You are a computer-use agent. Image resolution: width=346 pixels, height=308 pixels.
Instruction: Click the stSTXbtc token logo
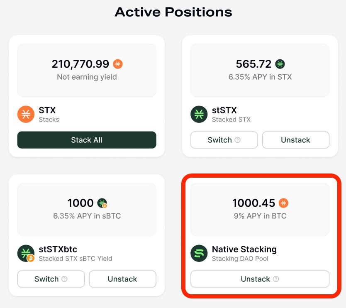(26, 254)
